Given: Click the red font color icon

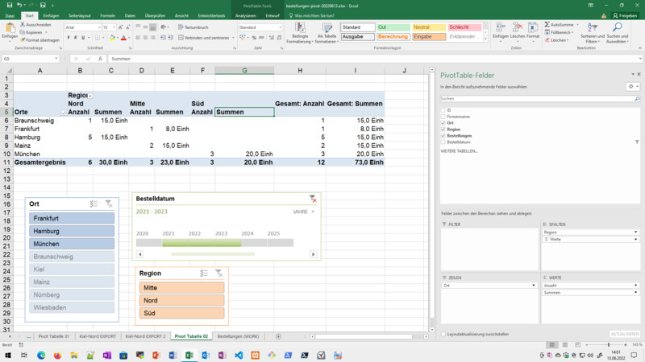Looking at the screenshot, I should pyautogui.click(x=123, y=38).
